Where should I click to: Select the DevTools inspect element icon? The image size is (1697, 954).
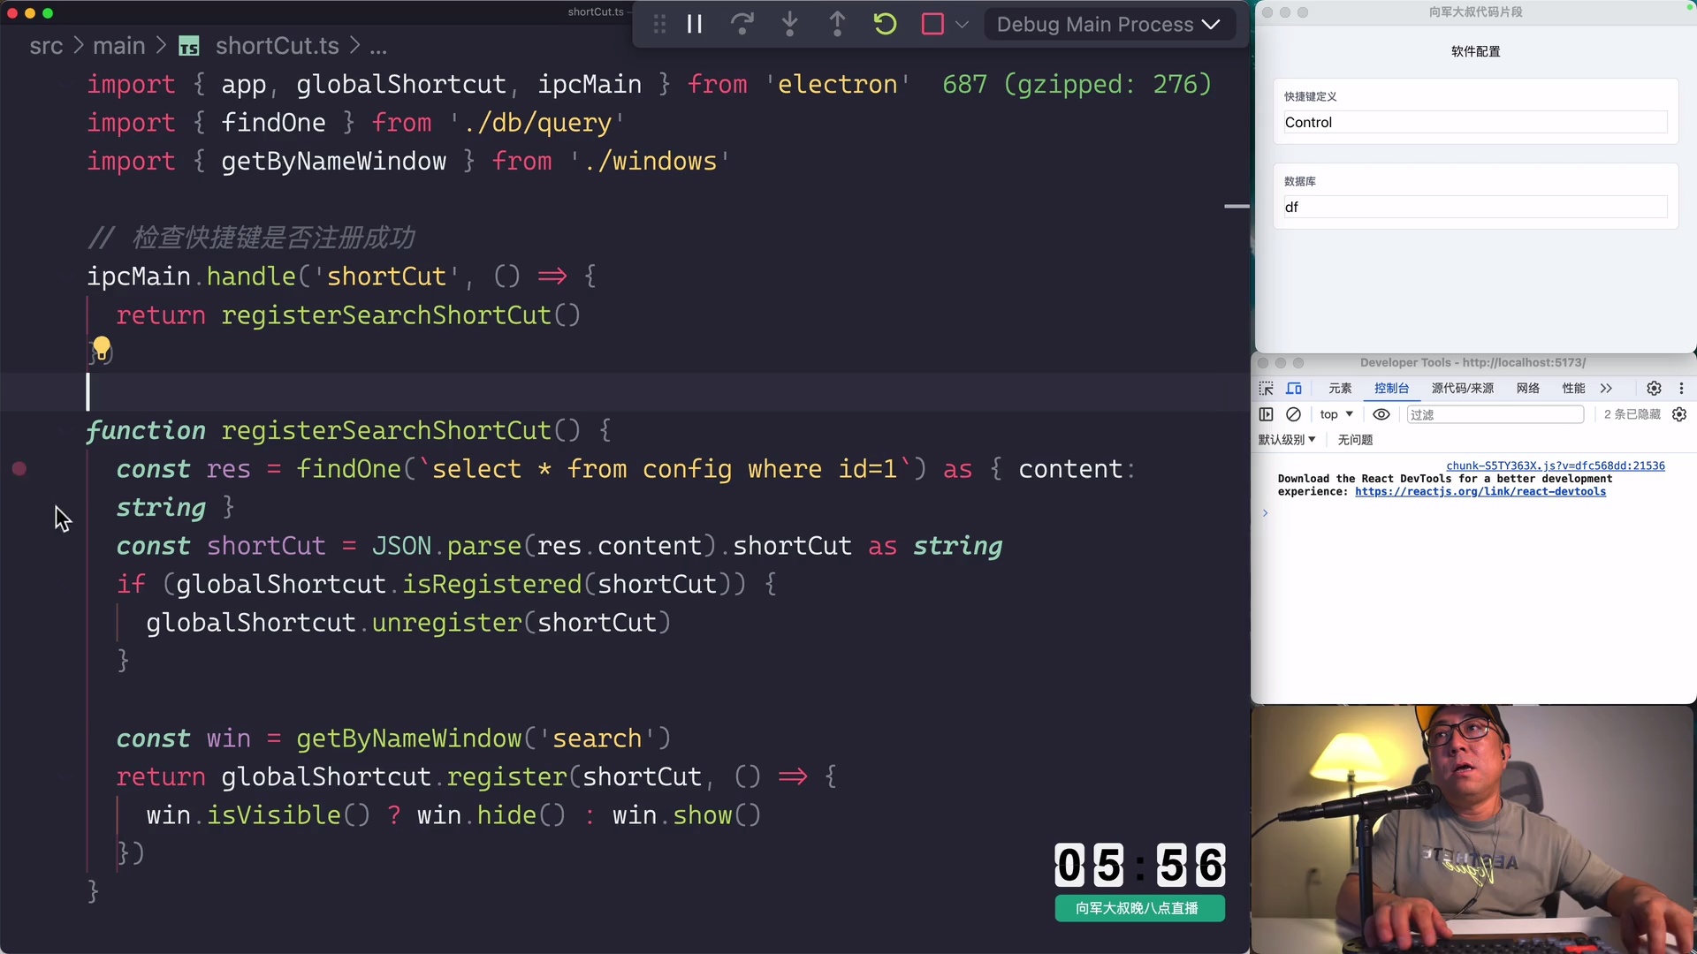click(1266, 388)
